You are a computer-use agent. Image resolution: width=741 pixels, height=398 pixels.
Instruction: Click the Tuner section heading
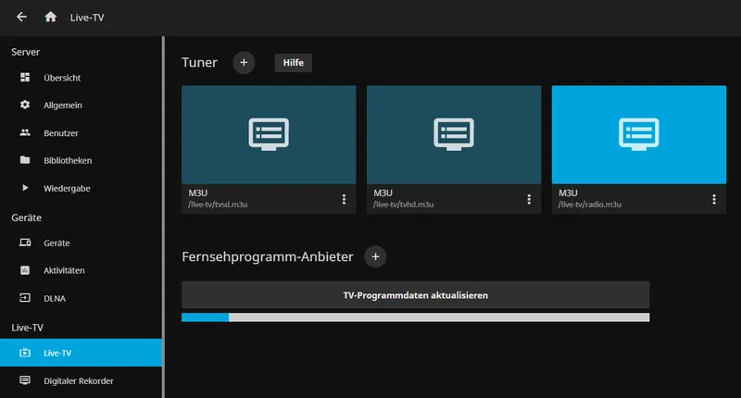click(x=199, y=62)
